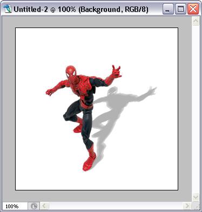Click the window resize grip corner
The width and height of the screenshot is (202, 212).
(196, 206)
